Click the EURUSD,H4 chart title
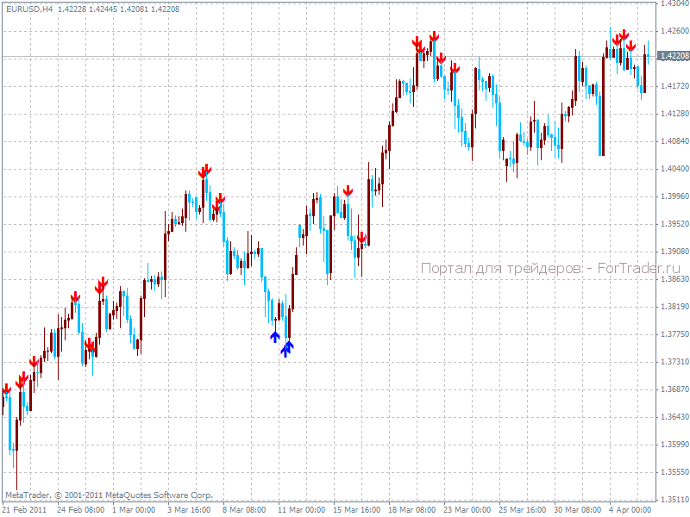This screenshot has height=517, width=690. click(x=28, y=9)
